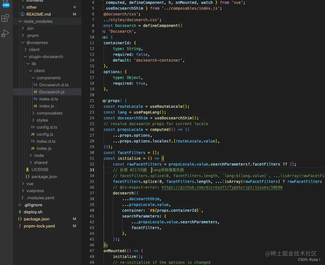The width and height of the screenshot is (325, 265).
Task: Click 'initialize' on line 31
Action: pos(129,158)
